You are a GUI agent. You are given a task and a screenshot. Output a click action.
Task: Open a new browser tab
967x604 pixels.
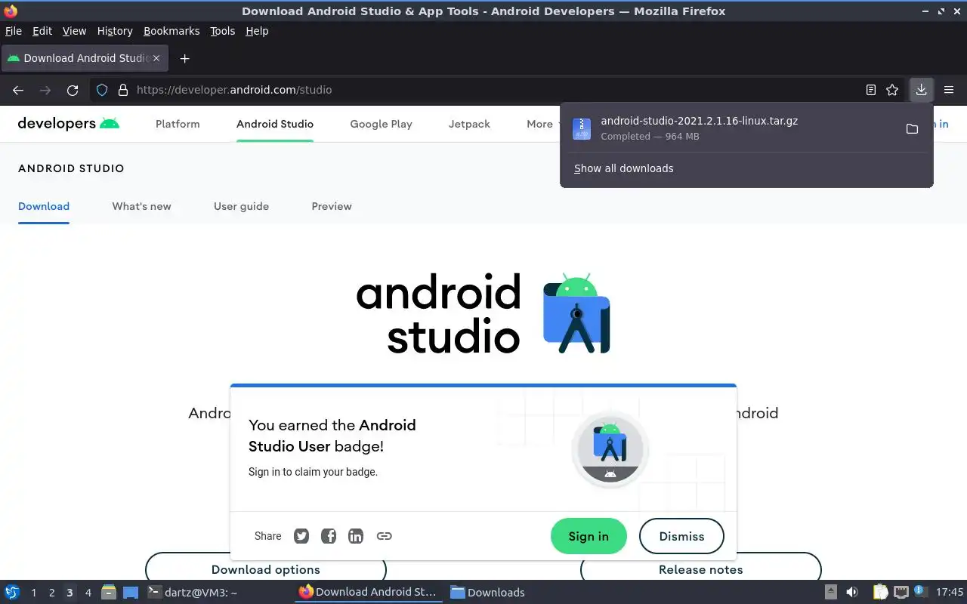(x=184, y=58)
